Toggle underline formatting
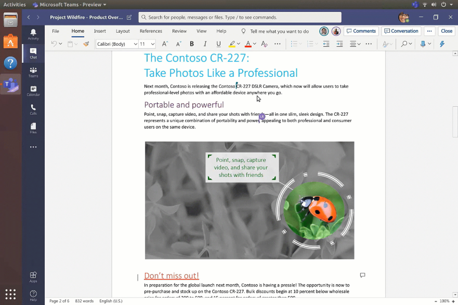The height and width of the screenshot is (305, 458). tap(218, 44)
